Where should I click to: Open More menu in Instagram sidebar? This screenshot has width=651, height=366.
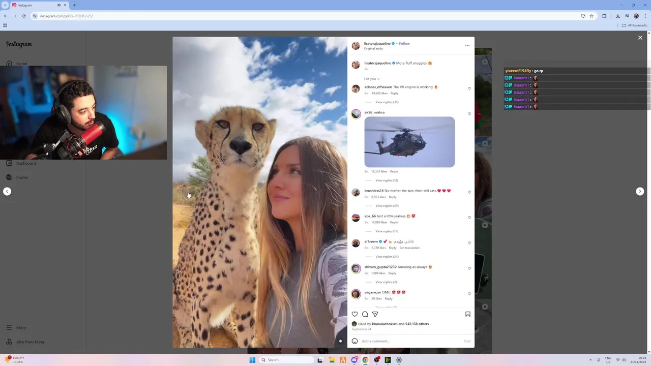16,328
